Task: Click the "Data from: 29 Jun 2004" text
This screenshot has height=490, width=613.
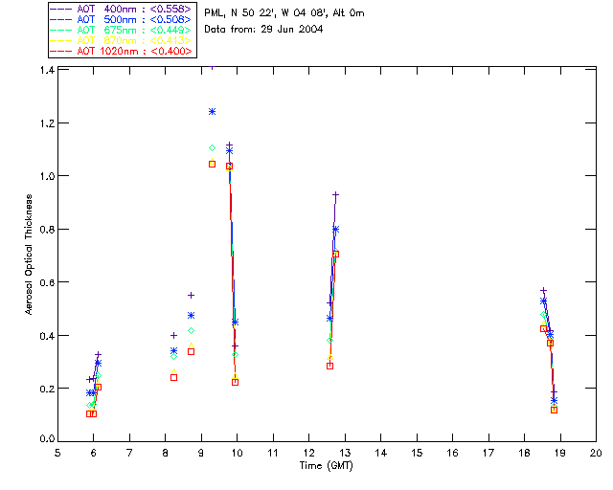Action: pyautogui.click(x=263, y=30)
